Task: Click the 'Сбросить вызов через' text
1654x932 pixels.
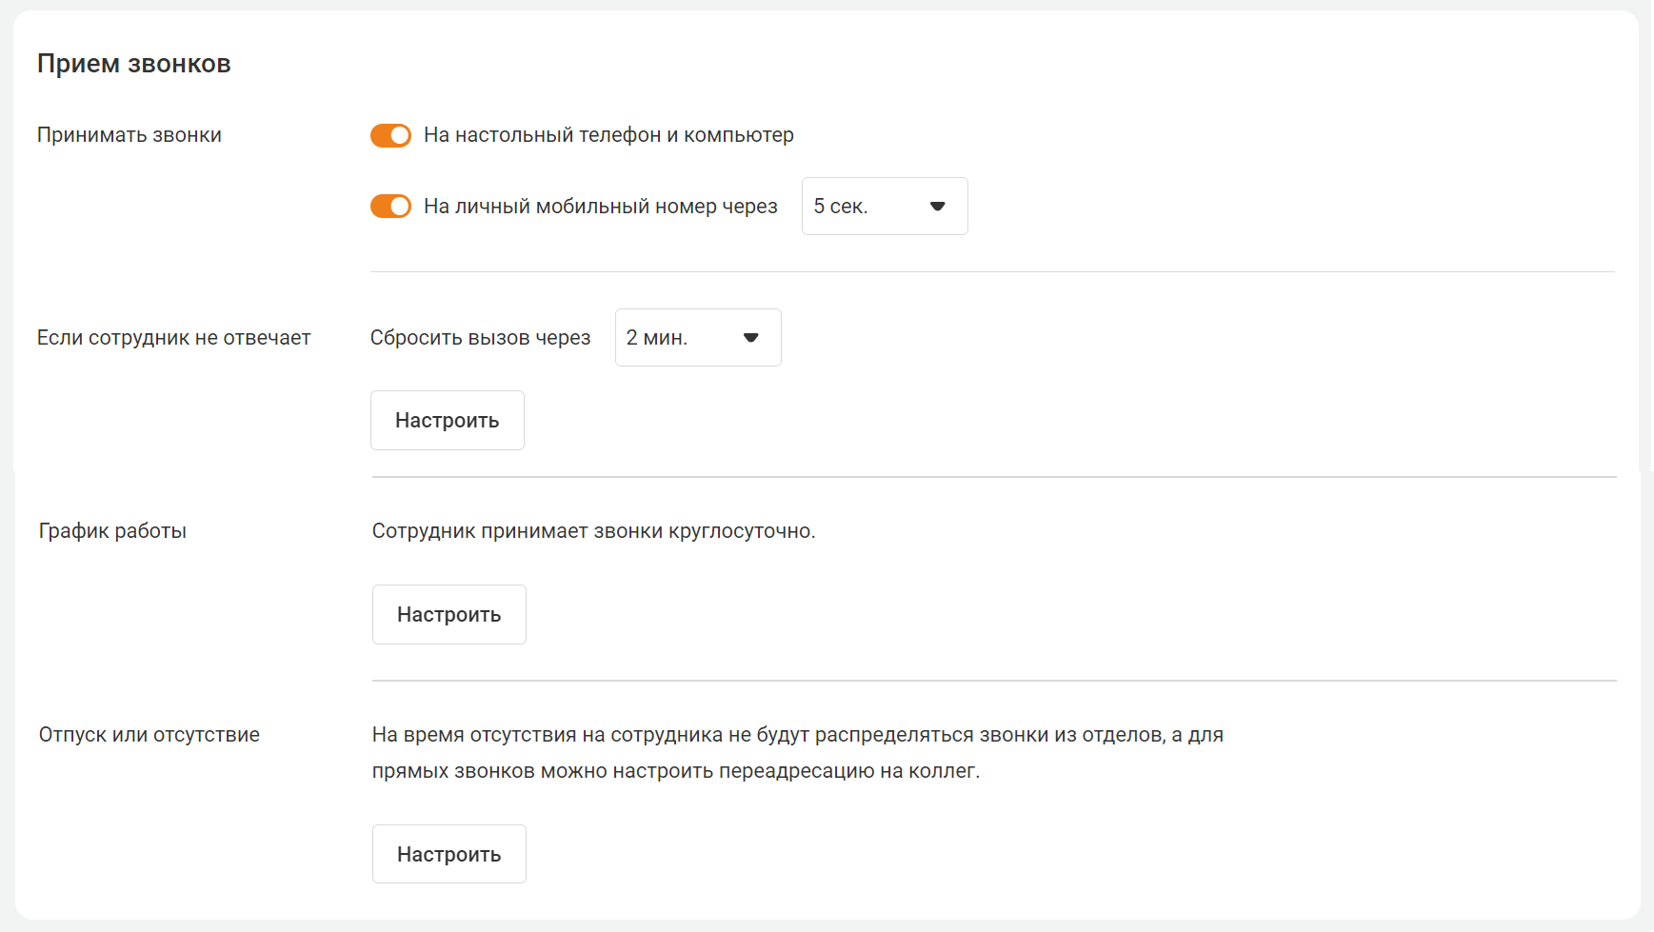Action: click(x=480, y=338)
